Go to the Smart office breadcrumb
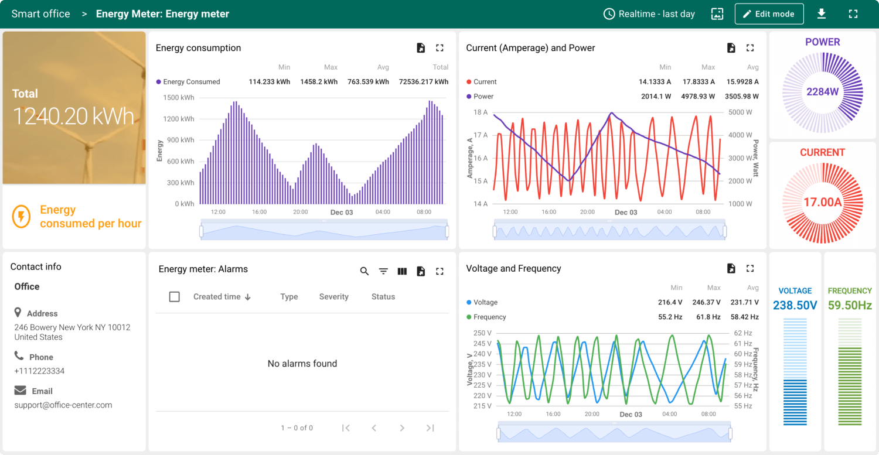 coord(40,14)
